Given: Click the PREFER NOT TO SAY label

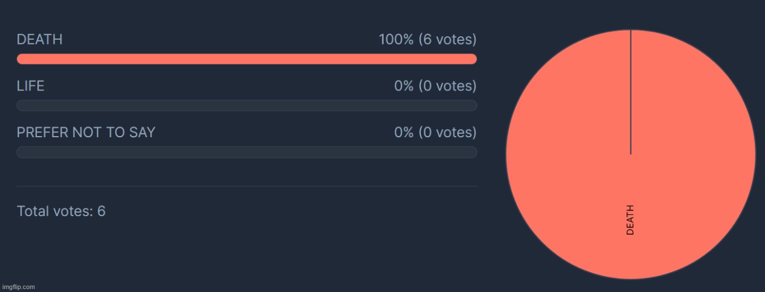Looking at the screenshot, I should [x=86, y=133].
